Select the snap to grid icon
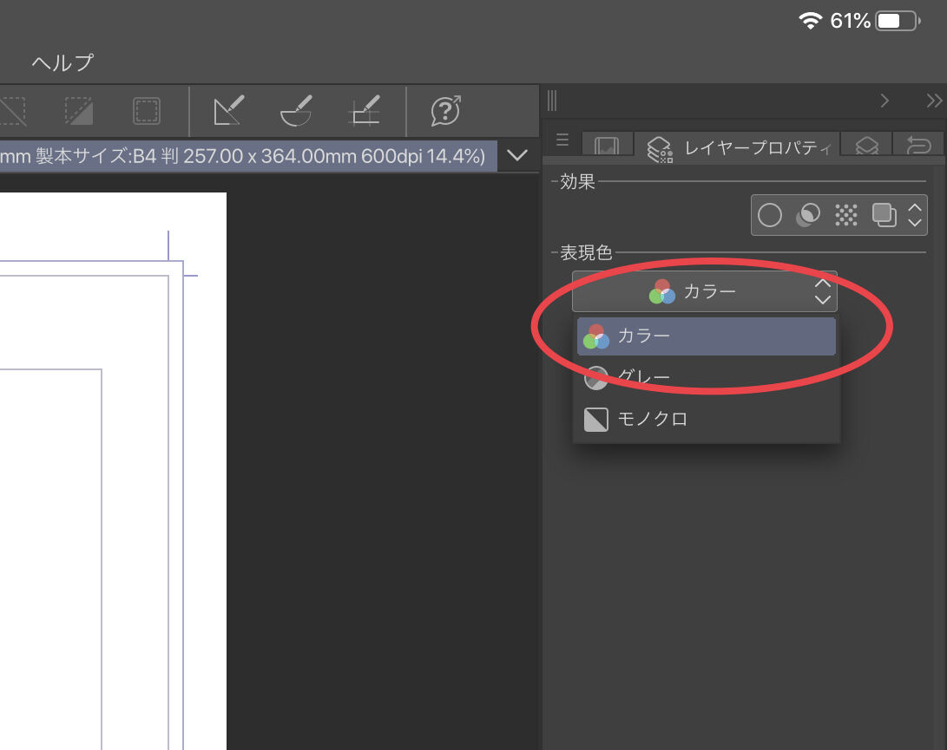This screenshot has height=750, width=947. 363,111
